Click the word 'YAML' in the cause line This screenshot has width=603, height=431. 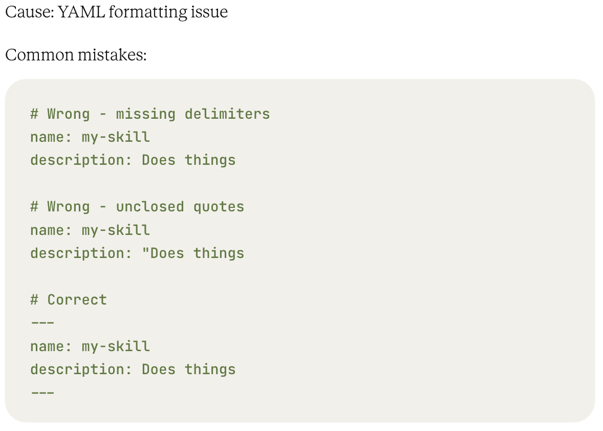pyautogui.click(x=81, y=12)
